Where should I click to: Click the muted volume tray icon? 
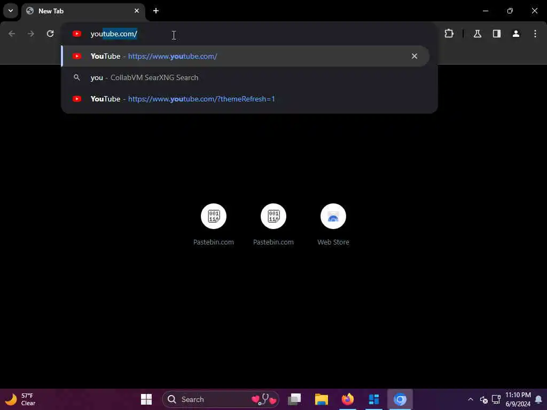click(x=483, y=399)
